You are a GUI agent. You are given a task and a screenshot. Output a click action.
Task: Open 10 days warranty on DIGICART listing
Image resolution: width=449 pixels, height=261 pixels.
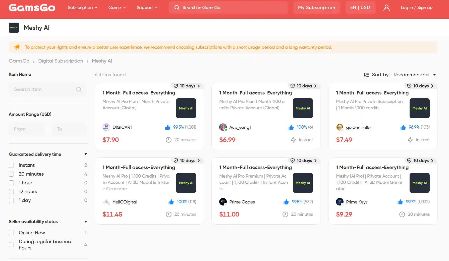187,86
